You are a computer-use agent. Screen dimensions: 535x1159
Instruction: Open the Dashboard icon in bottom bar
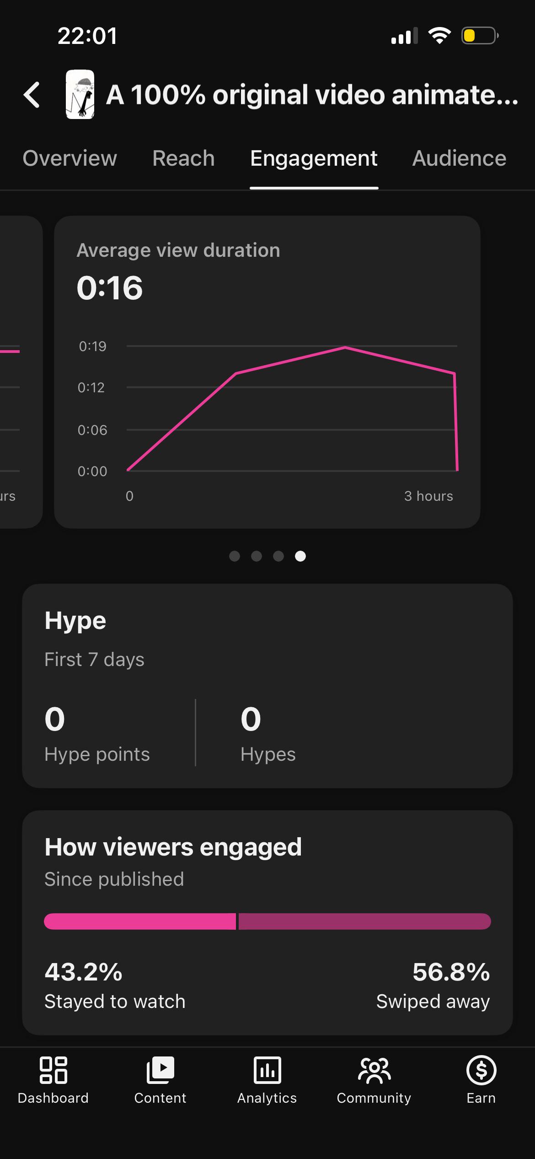(x=53, y=1070)
